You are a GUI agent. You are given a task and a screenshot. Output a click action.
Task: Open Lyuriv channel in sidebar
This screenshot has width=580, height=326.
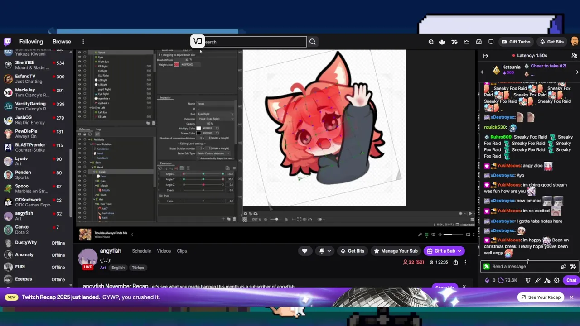pos(36,161)
